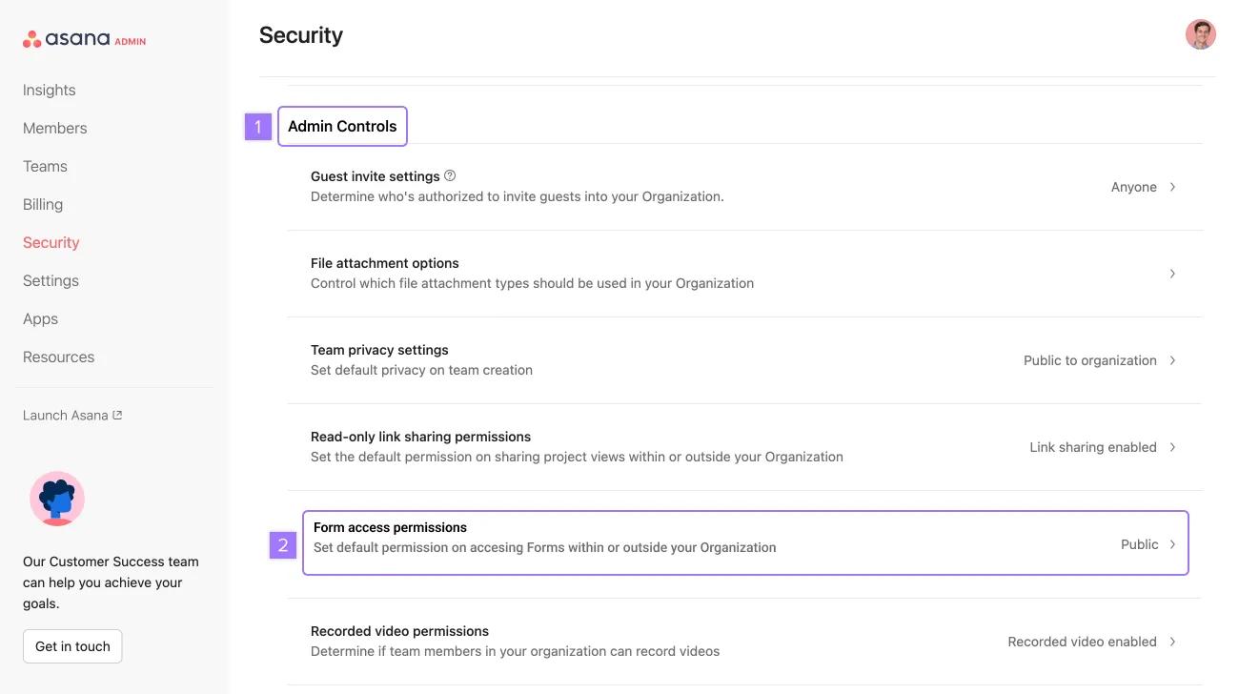
Task: Open Launch Asana via the external link icon
Action: [117, 414]
